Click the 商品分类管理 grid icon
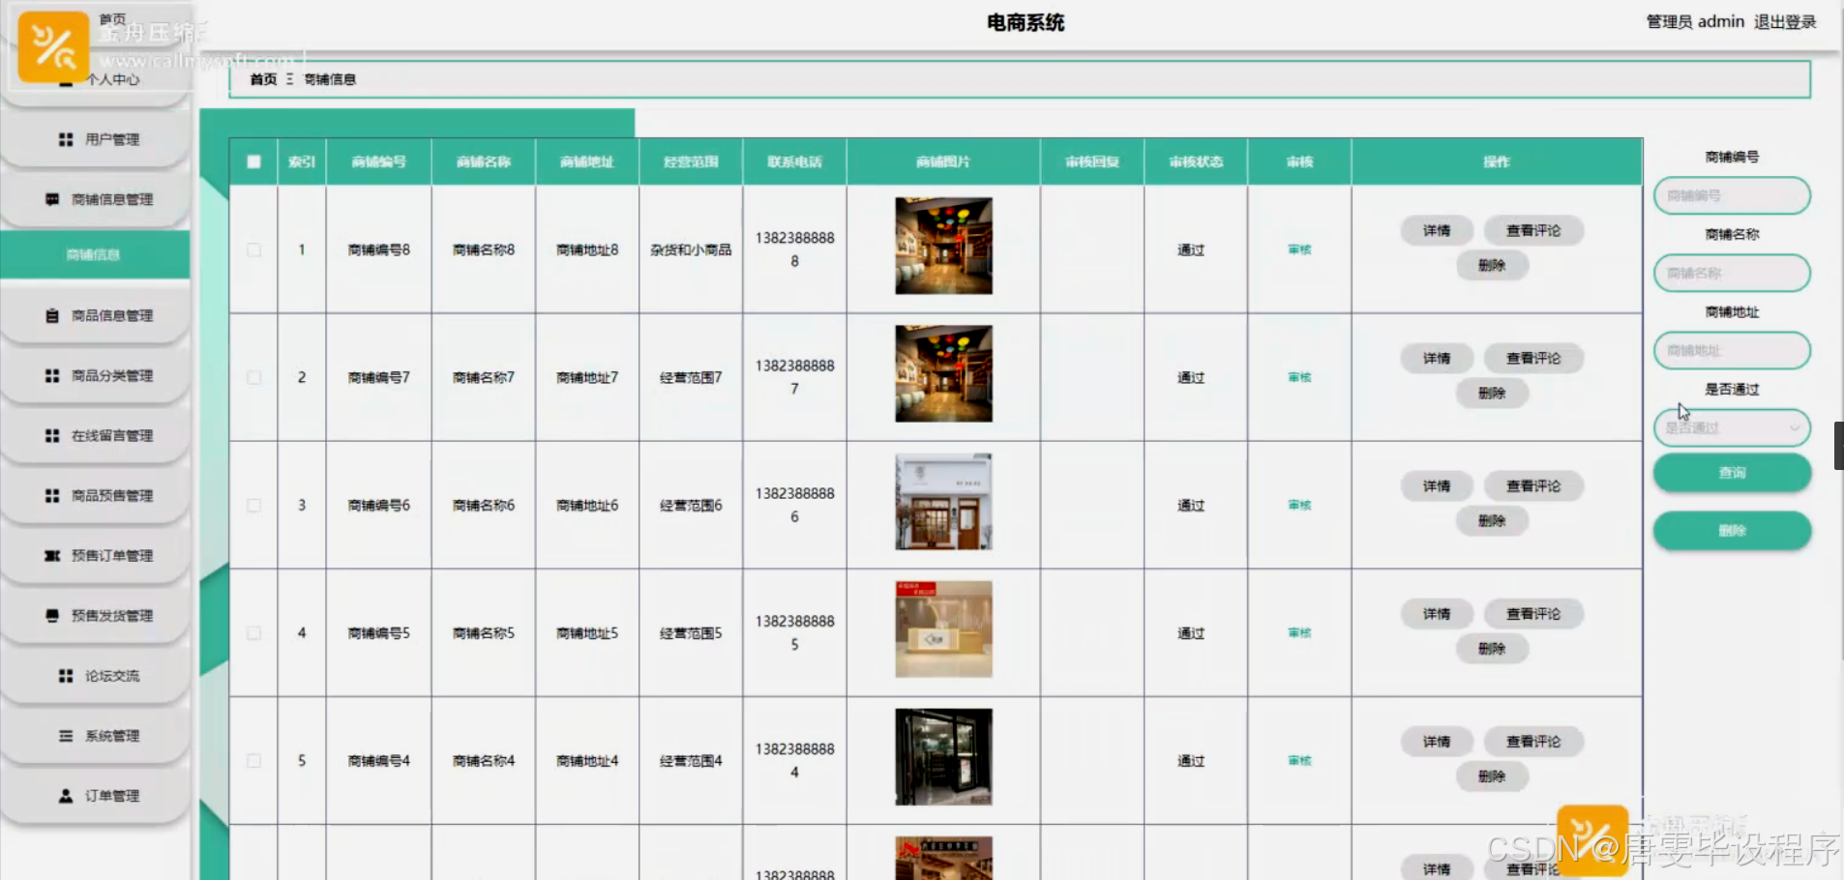 tap(52, 375)
